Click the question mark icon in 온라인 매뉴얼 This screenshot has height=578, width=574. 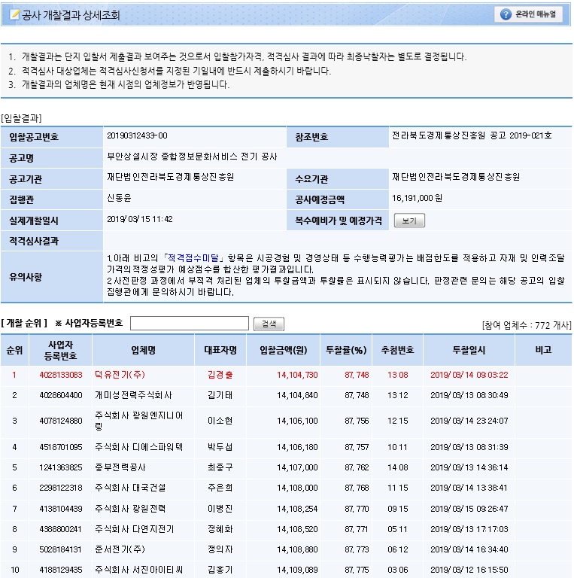[506, 14]
